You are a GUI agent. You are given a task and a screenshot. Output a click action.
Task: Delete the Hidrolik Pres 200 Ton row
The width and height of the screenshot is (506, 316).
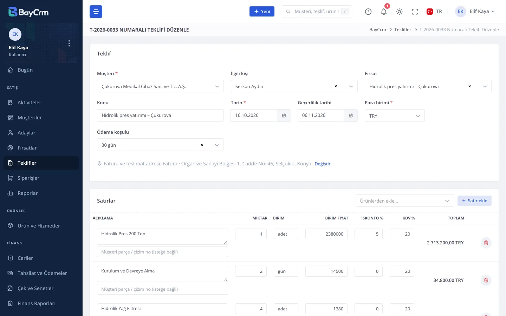coord(486,243)
